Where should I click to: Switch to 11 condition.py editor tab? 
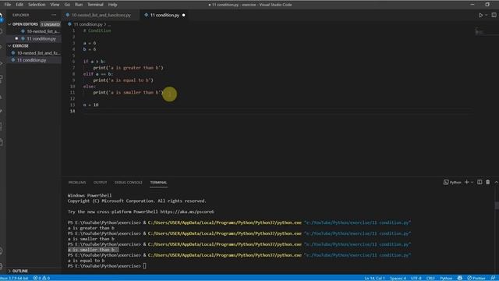165,15
